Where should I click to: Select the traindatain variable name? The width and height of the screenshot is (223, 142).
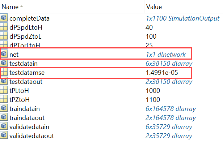25,109
